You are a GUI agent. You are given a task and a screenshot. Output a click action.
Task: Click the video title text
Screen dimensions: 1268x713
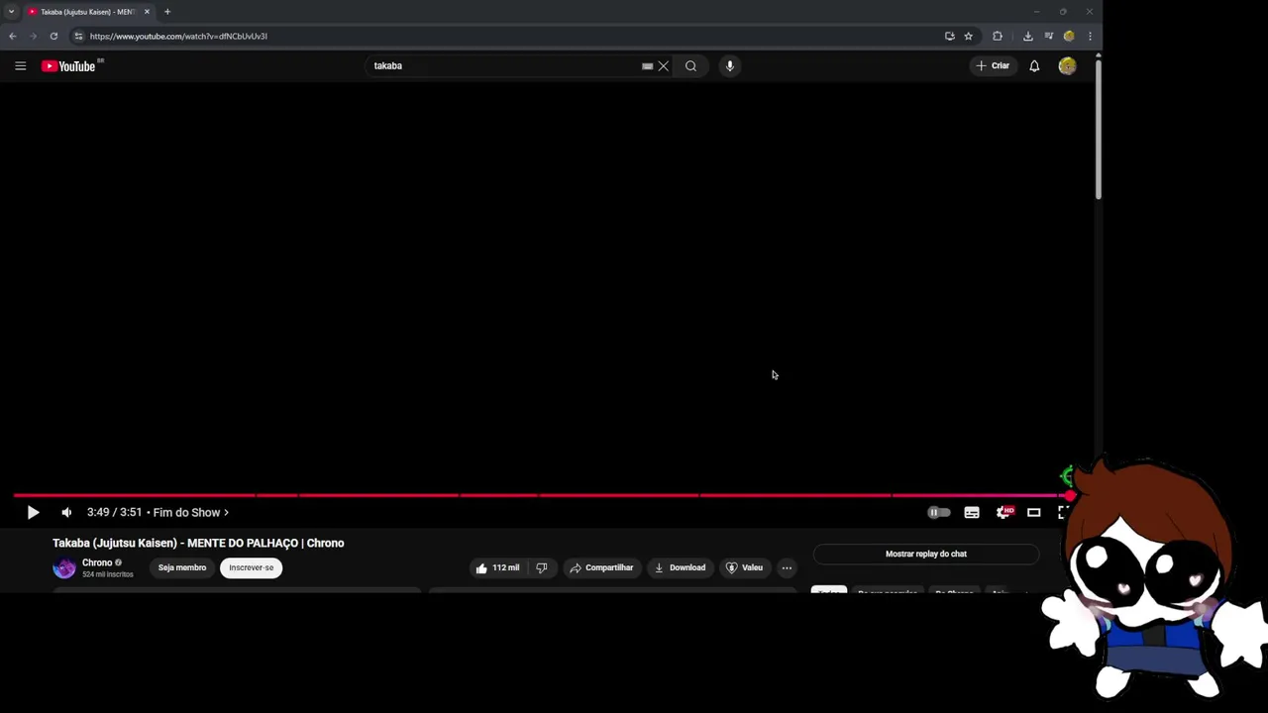(x=198, y=544)
